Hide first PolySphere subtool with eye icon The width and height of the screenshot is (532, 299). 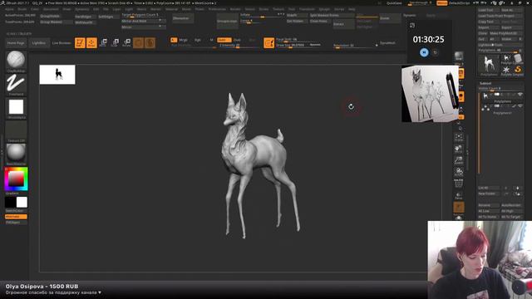520,95
